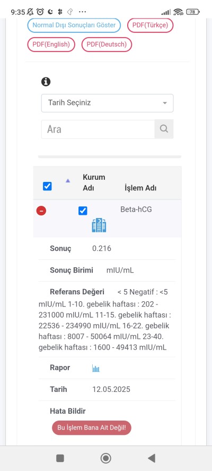Viewport: 212px width, 471px height.
Task: Click the İşlem Adı column header
Action: click(140, 188)
